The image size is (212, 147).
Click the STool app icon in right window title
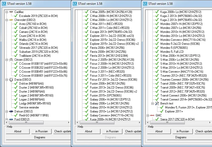[x=145, y=4]
